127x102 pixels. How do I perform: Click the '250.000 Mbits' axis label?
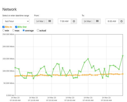(x=8, y=34)
